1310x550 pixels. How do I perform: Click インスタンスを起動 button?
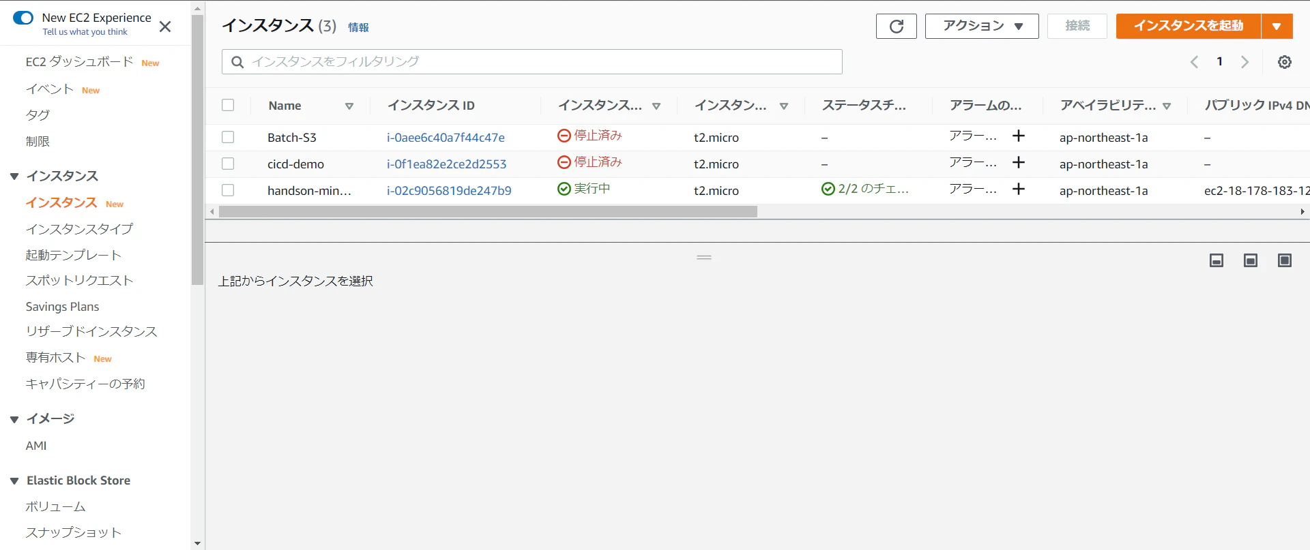click(1189, 27)
